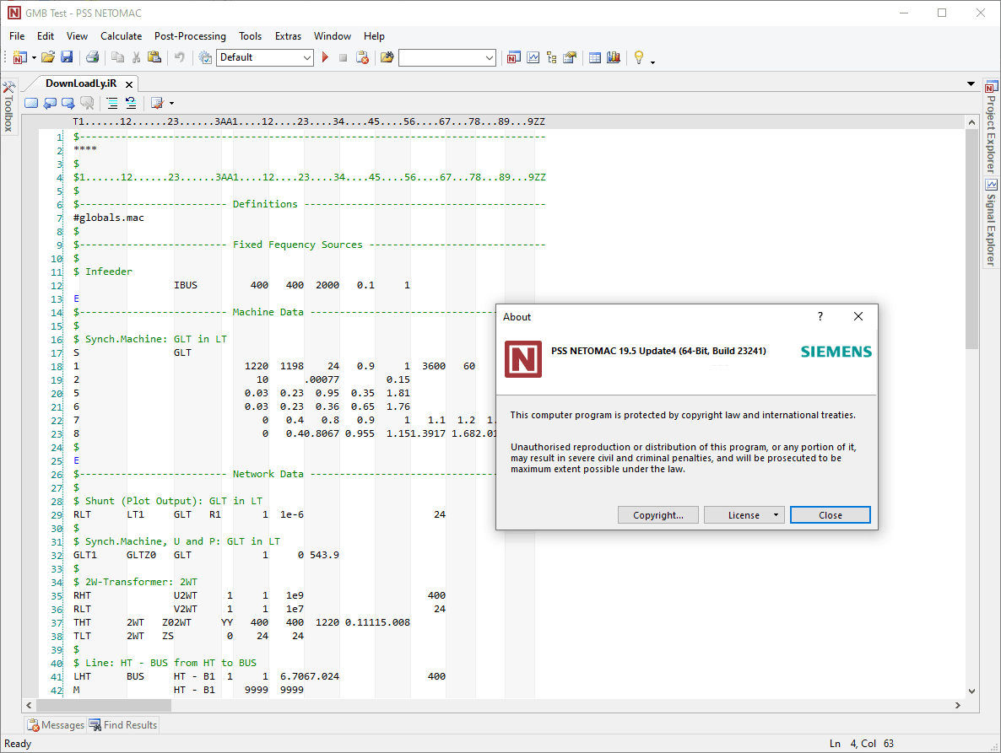
Task: Open the Calculate menu
Action: pos(121,36)
